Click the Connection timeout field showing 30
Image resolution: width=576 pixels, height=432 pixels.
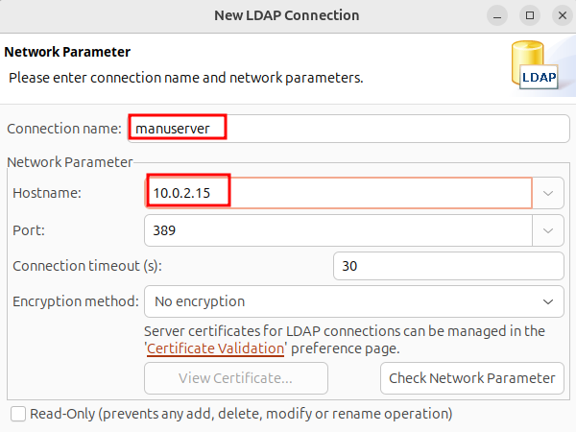coord(447,266)
